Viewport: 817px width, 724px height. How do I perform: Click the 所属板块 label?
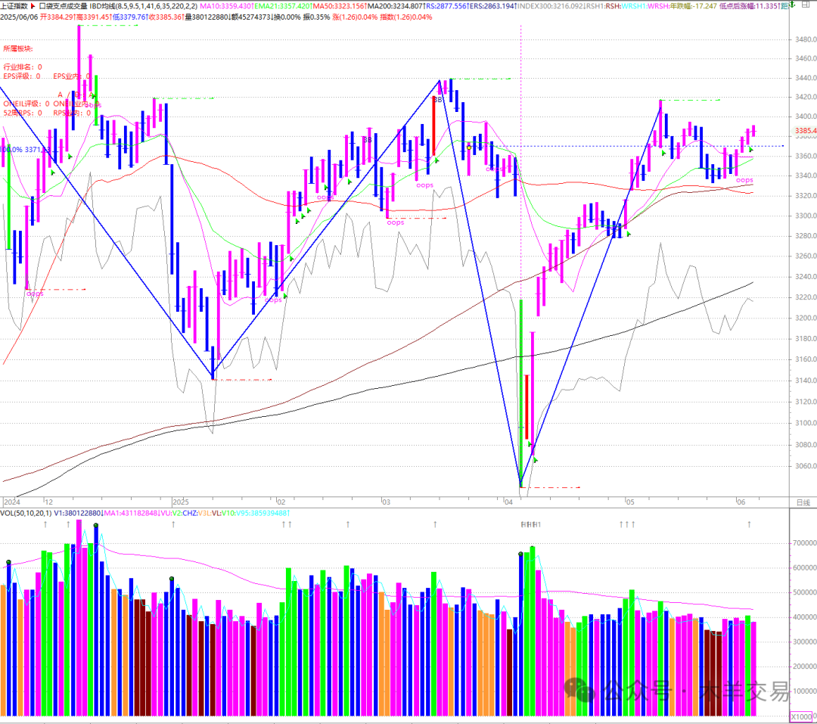point(17,48)
